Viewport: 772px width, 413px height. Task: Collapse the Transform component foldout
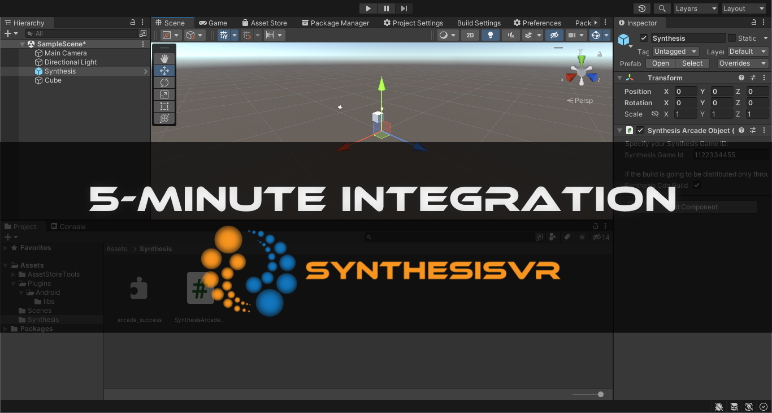(619, 78)
